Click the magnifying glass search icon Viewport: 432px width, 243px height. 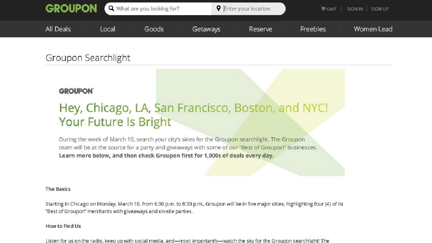(112, 8)
